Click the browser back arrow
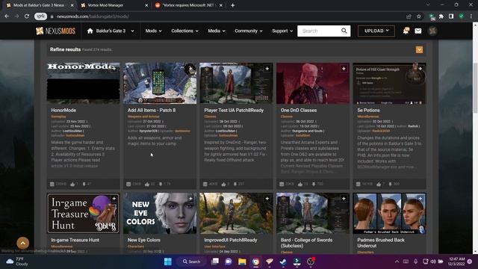Viewport: 478px width, 269px height. click(7, 16)
